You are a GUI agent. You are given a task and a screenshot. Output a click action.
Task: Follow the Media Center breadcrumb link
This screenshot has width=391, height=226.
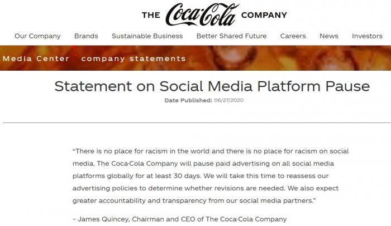pos(36,58)
